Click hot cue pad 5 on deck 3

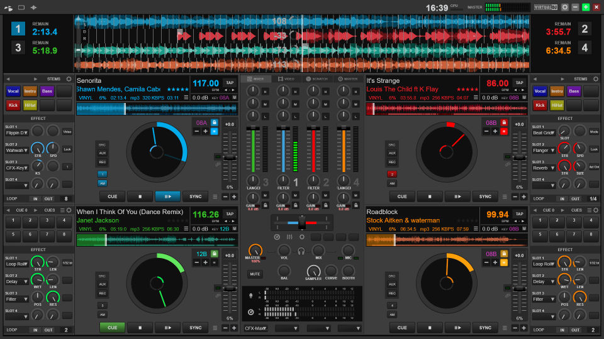point(13,234)
